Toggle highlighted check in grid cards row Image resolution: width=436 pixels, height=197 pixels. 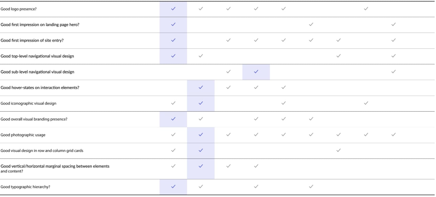point(201,150)
